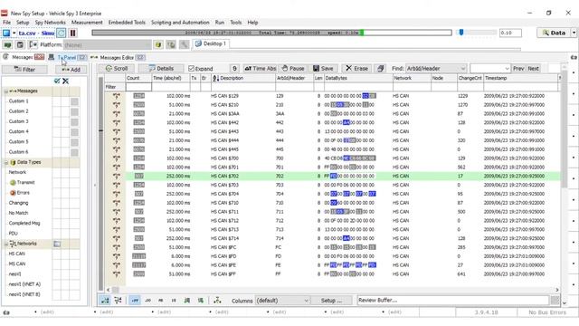Click the Next find button

point(533,69)
